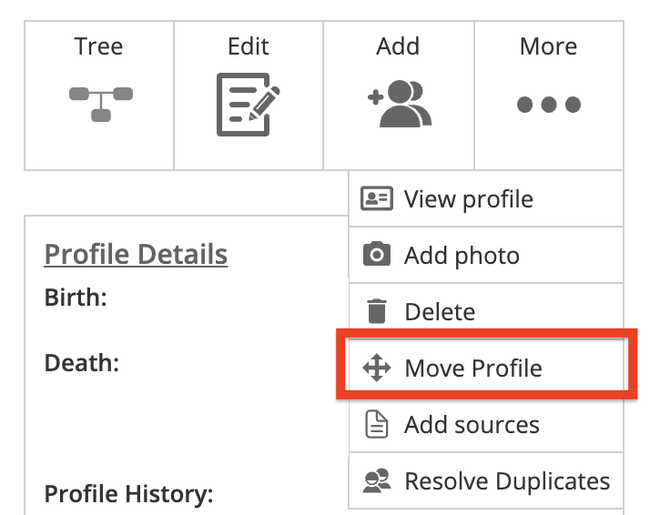Click the trash can Delete icon
The width and height of the screenshot is (650, 515).
coord(376,311)
